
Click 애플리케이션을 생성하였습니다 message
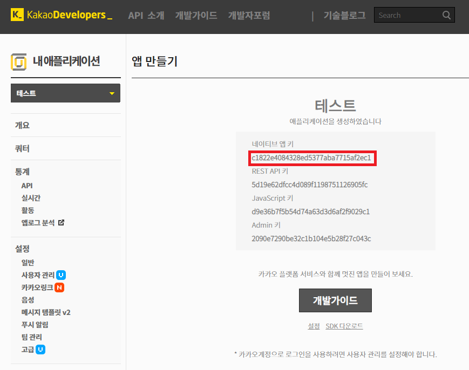coord(335,121)
